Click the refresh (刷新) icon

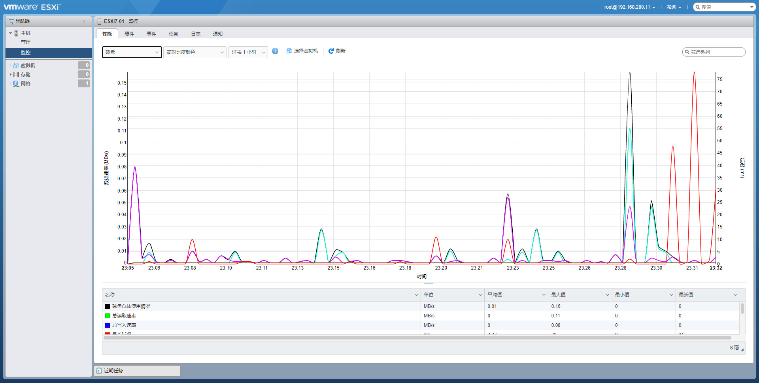pyautogui.click(x=331, y=51)
